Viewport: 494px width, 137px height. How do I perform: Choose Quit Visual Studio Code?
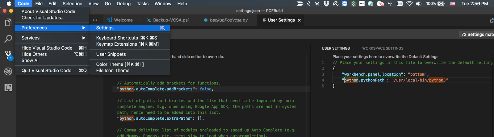tap(52, 71)
